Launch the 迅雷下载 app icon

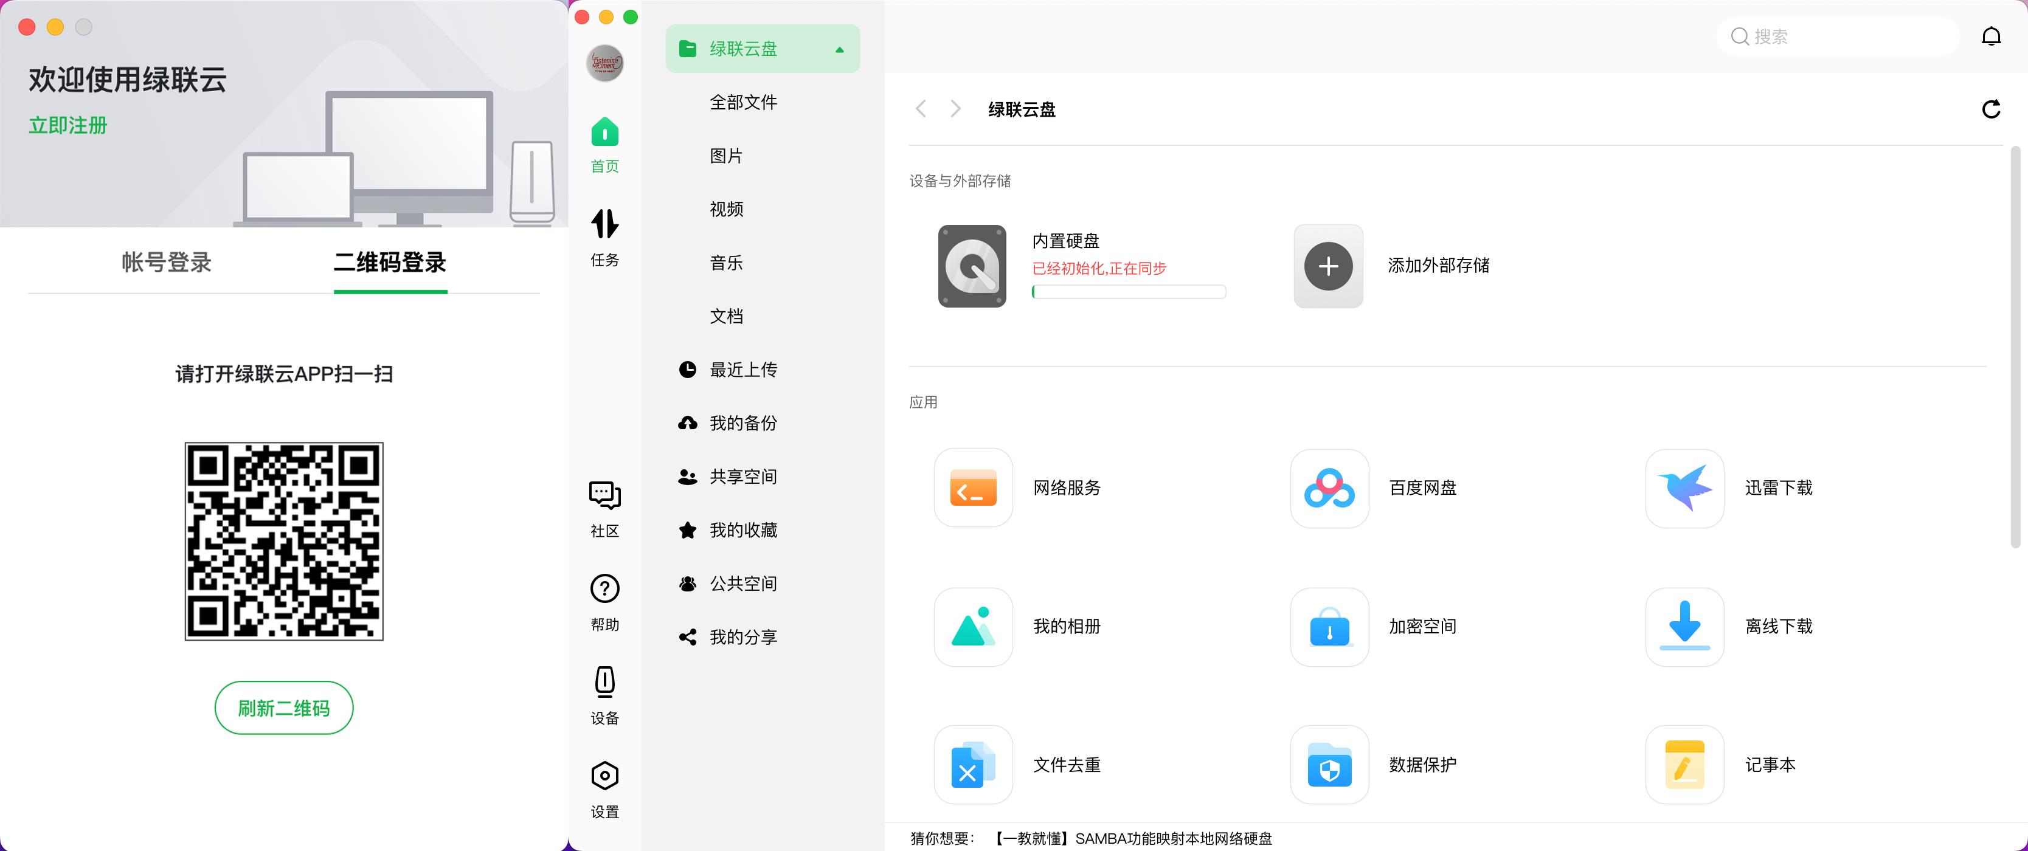[x=1684, y=488]
